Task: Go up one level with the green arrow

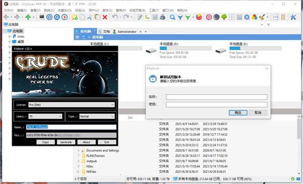Action: coord(28,17)
